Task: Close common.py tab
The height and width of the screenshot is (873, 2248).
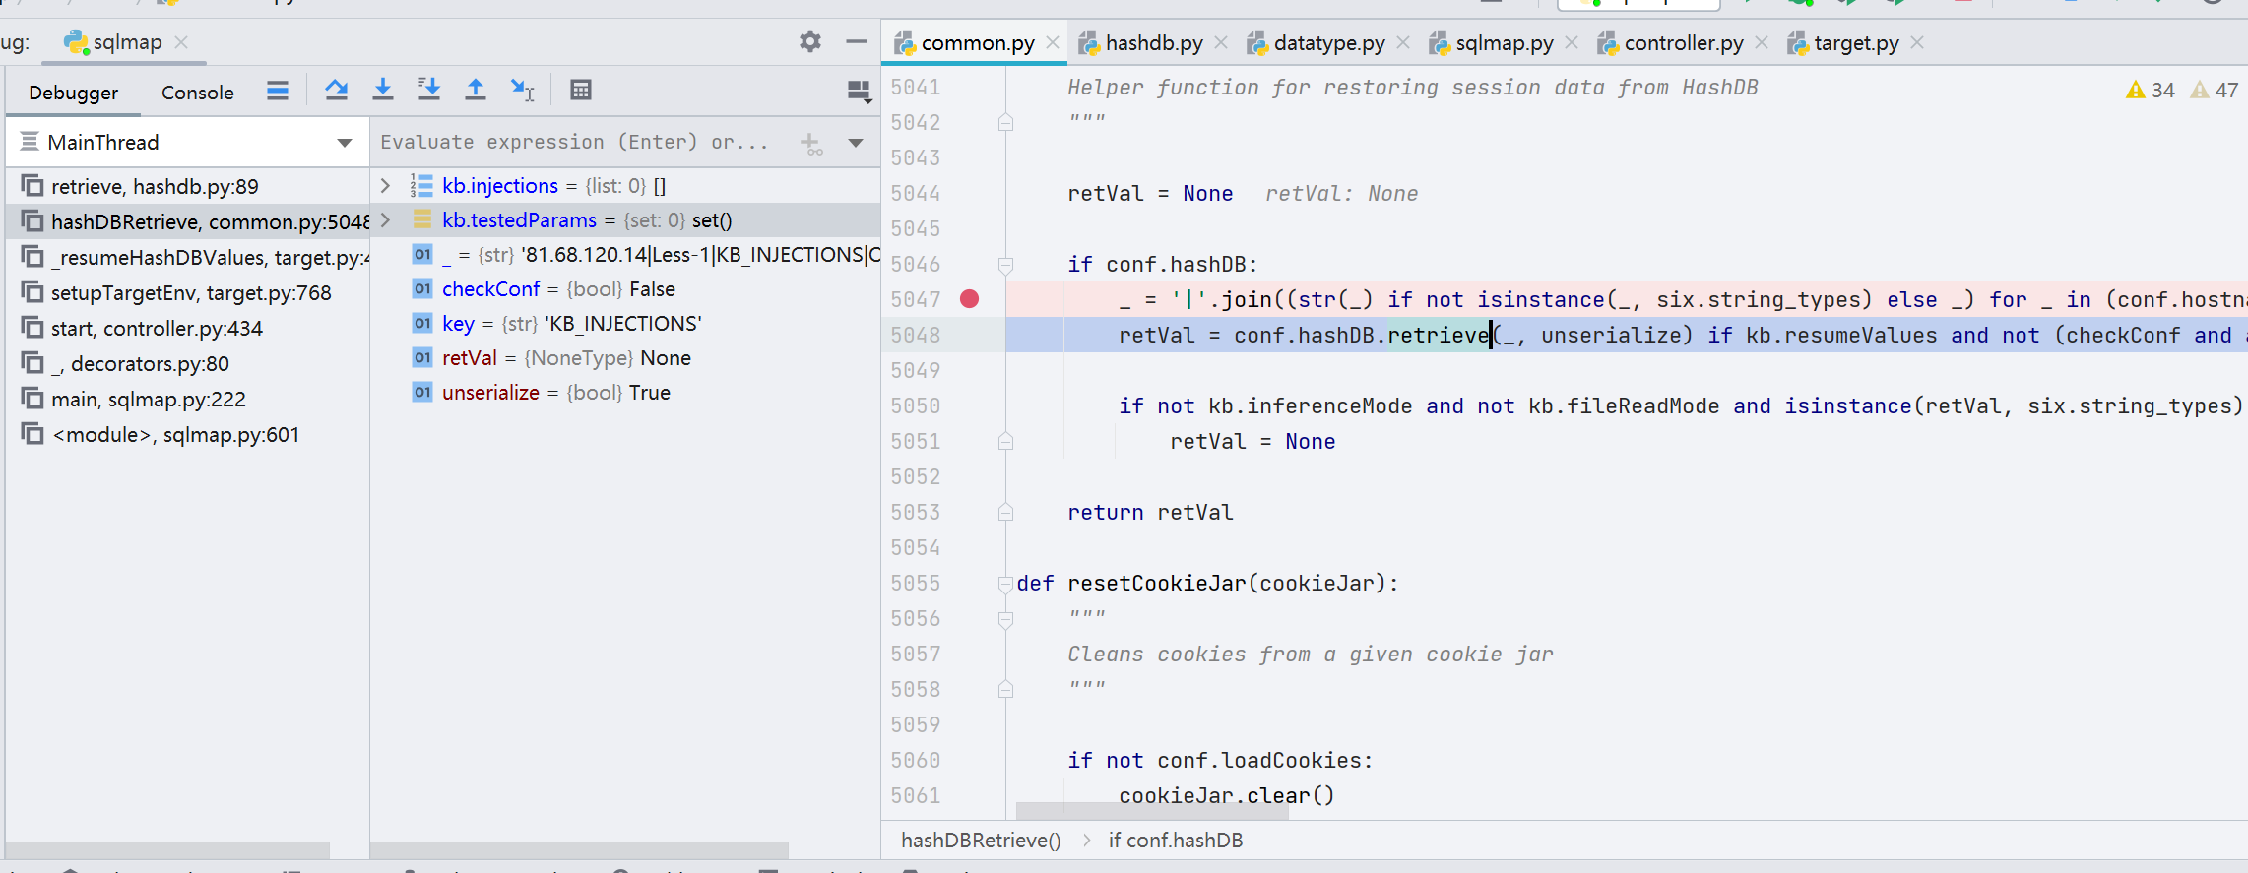Action: (1053, 42)
